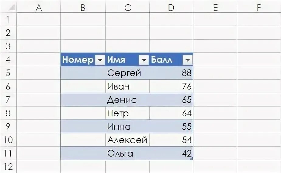The height and width of the screenshot is (173, 281).
Task: Select column F header
Action: [259, 8]
